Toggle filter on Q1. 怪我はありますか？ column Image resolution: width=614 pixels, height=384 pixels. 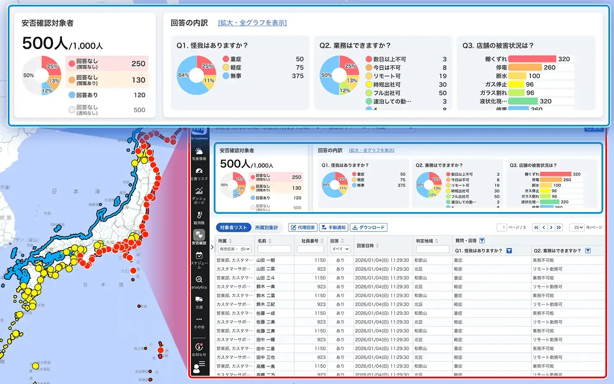click(509, 251)
